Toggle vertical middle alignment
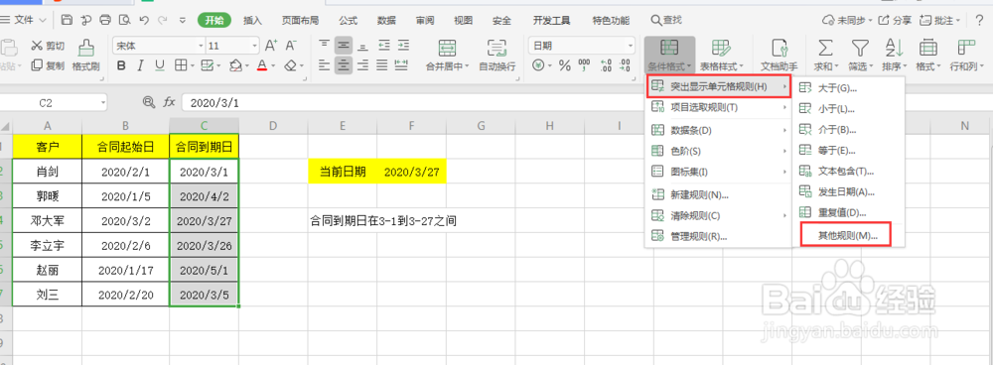Image resolution: width=993 pixels, height=365 pixels. tap(344, 46)
